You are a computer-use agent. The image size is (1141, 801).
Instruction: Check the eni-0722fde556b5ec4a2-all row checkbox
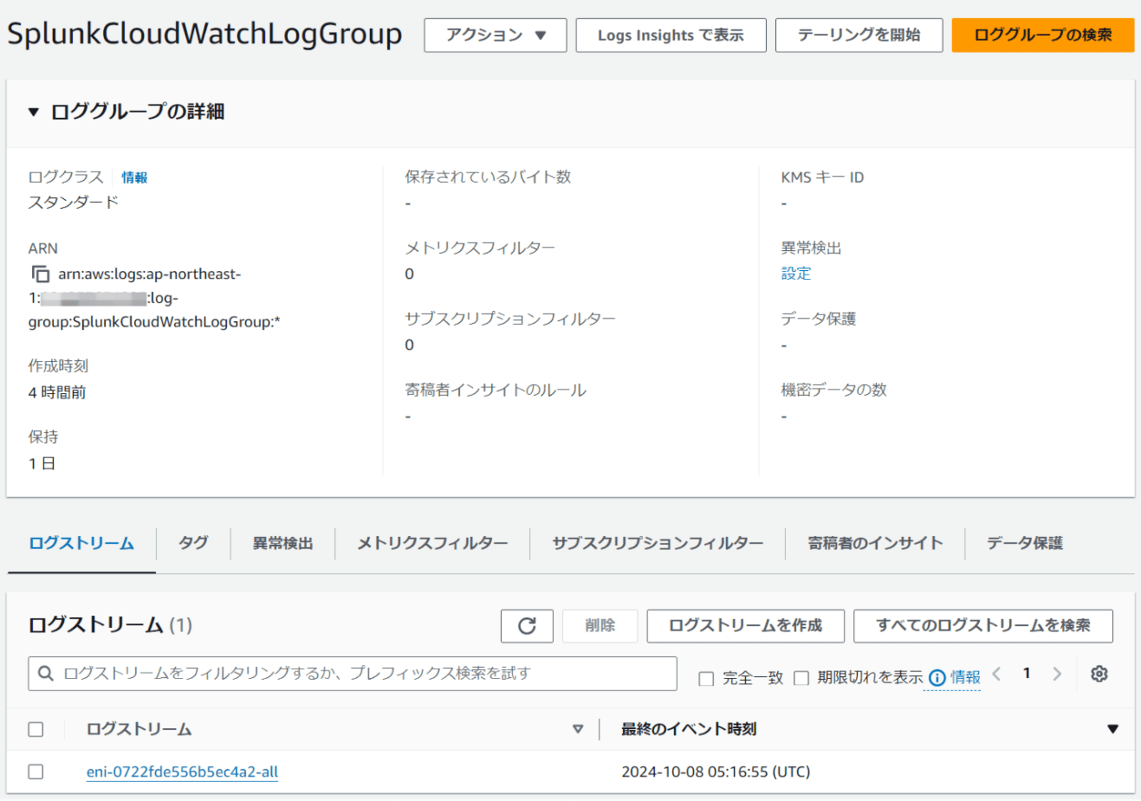tap(36, 771)
